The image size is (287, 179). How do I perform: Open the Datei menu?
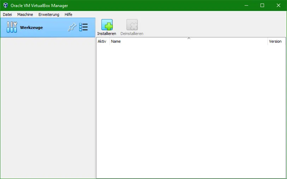tap(7, 14)
